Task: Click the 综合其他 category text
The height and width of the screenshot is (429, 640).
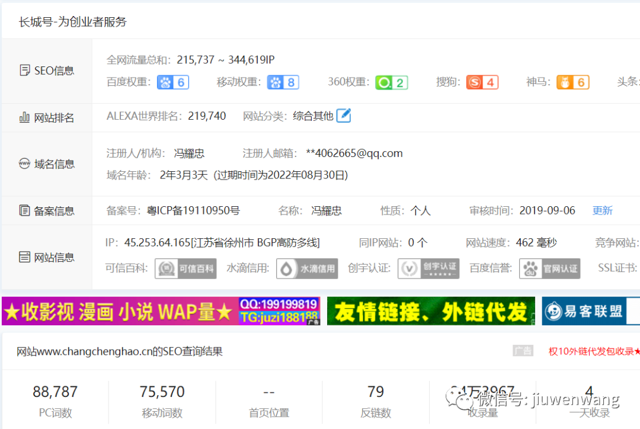Action: tap(313, 116)
